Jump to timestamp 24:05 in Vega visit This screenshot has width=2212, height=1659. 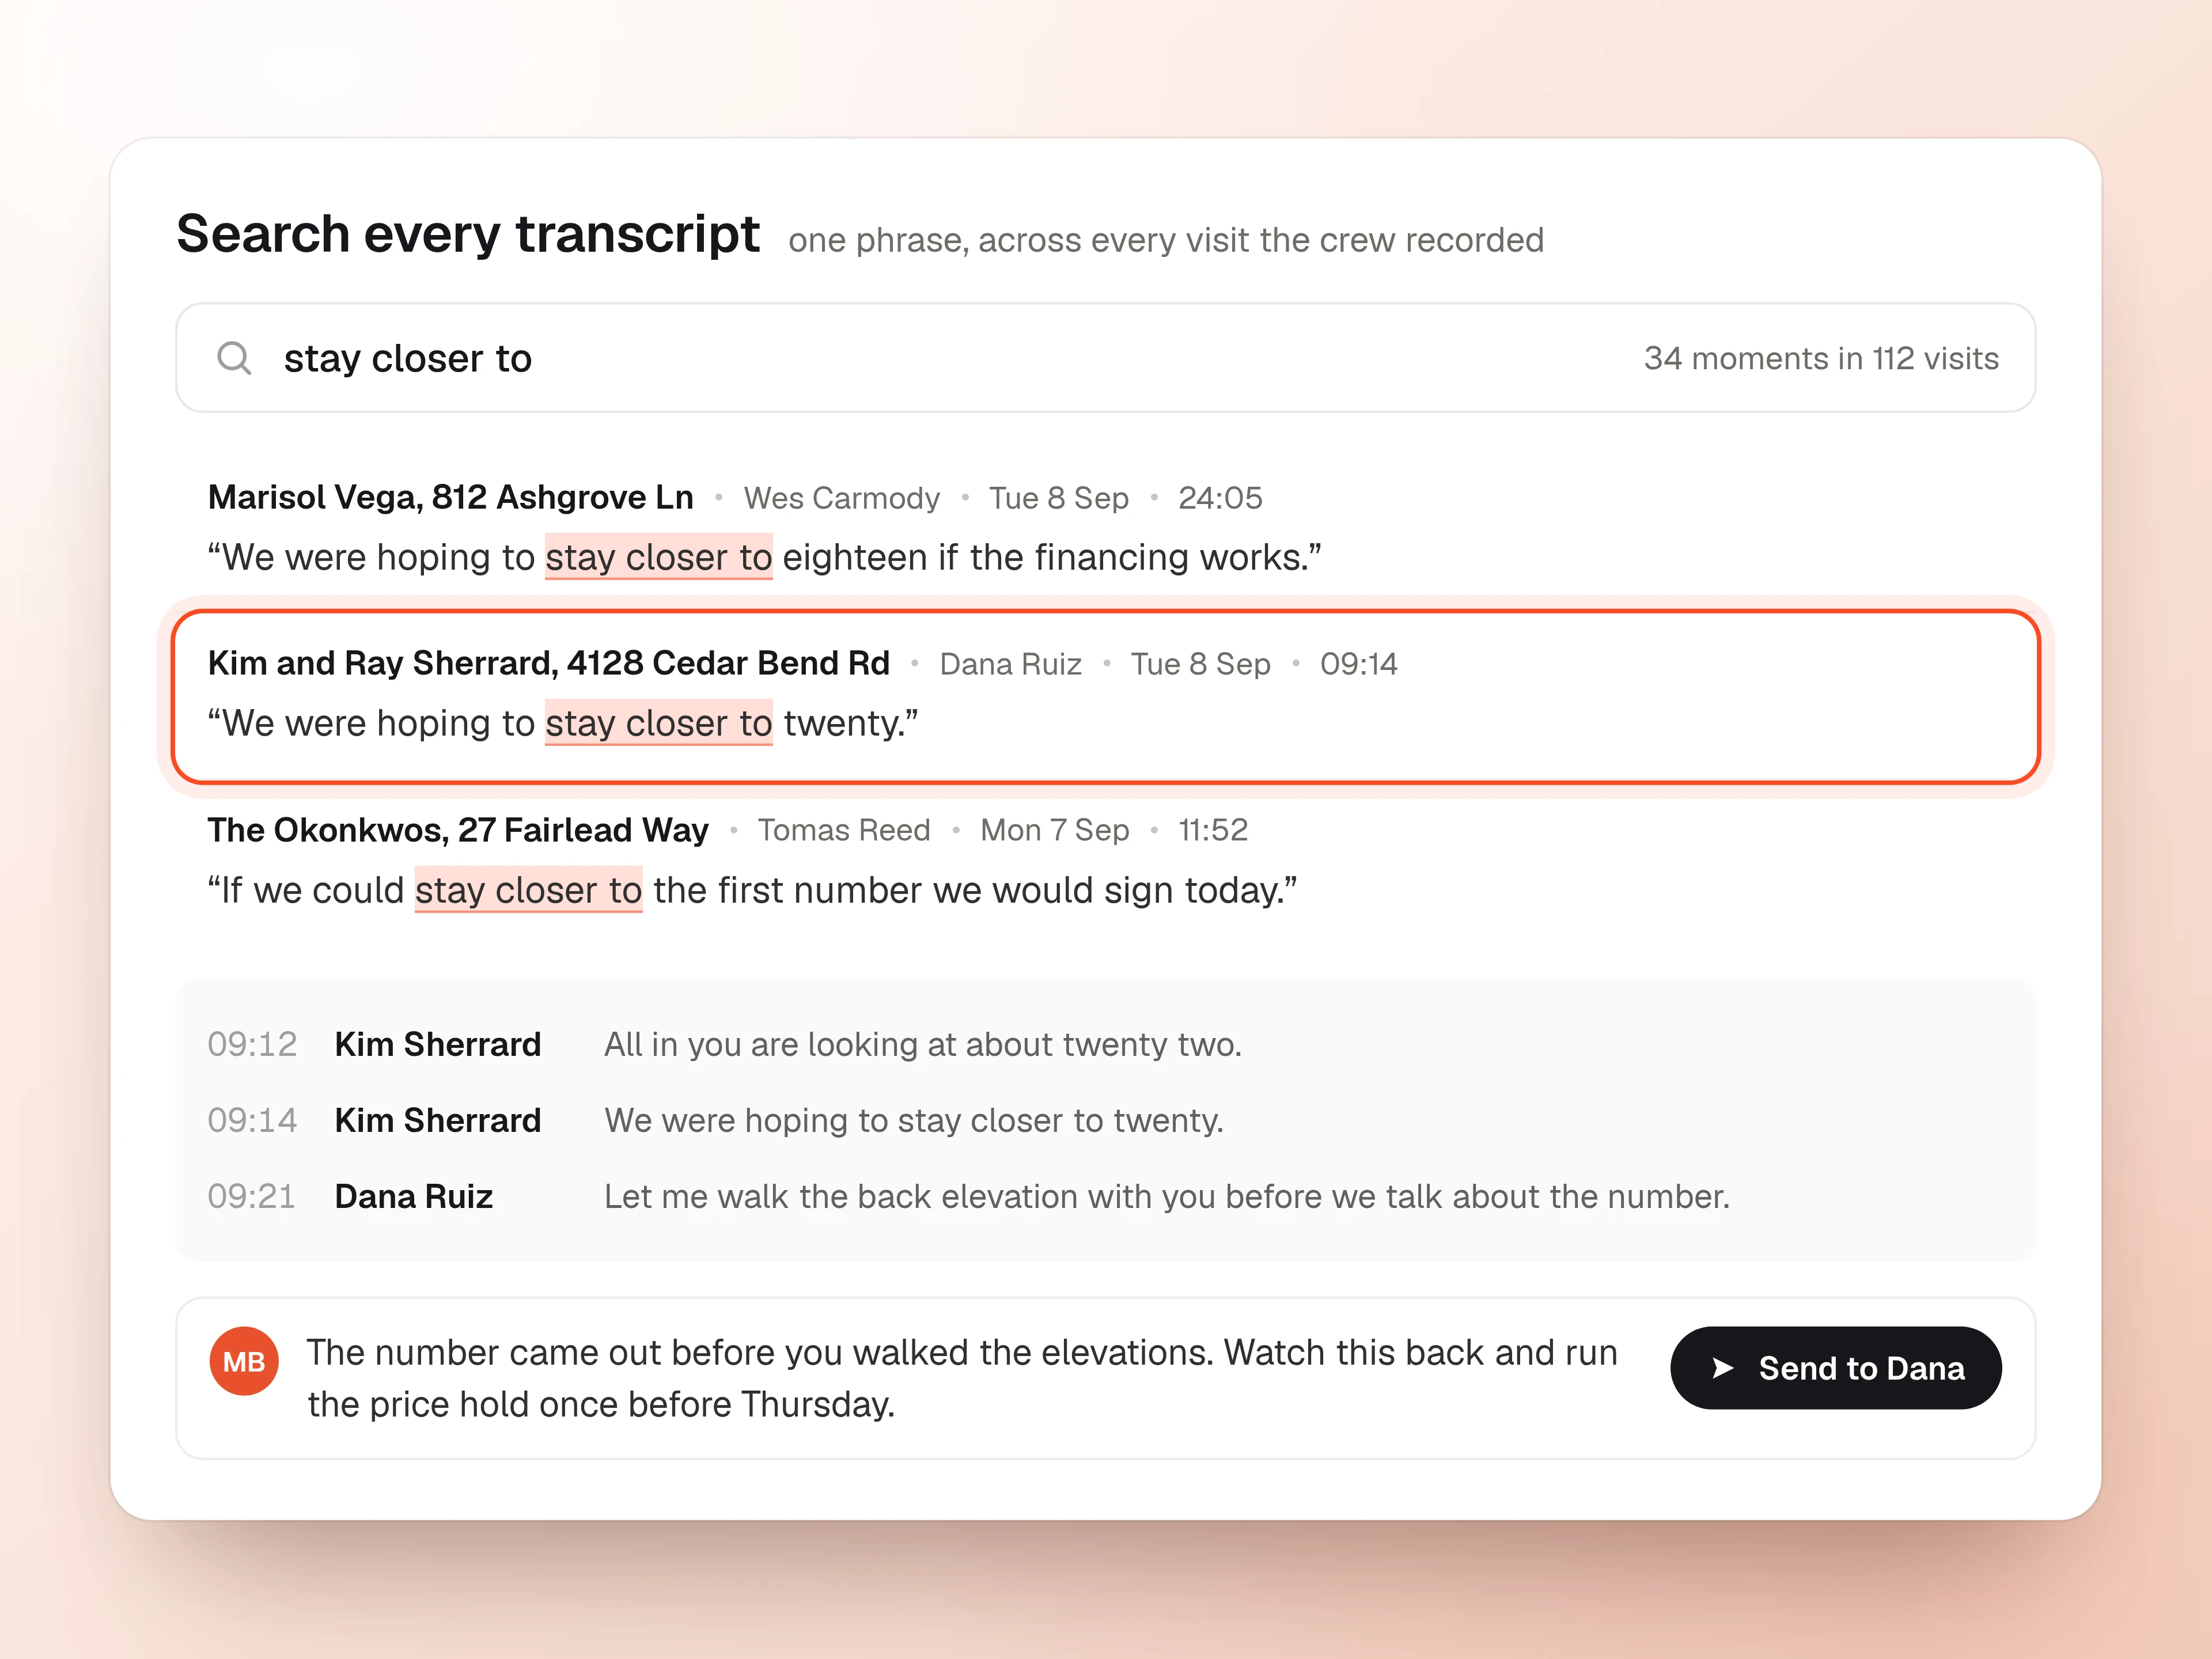[1220, 498]
